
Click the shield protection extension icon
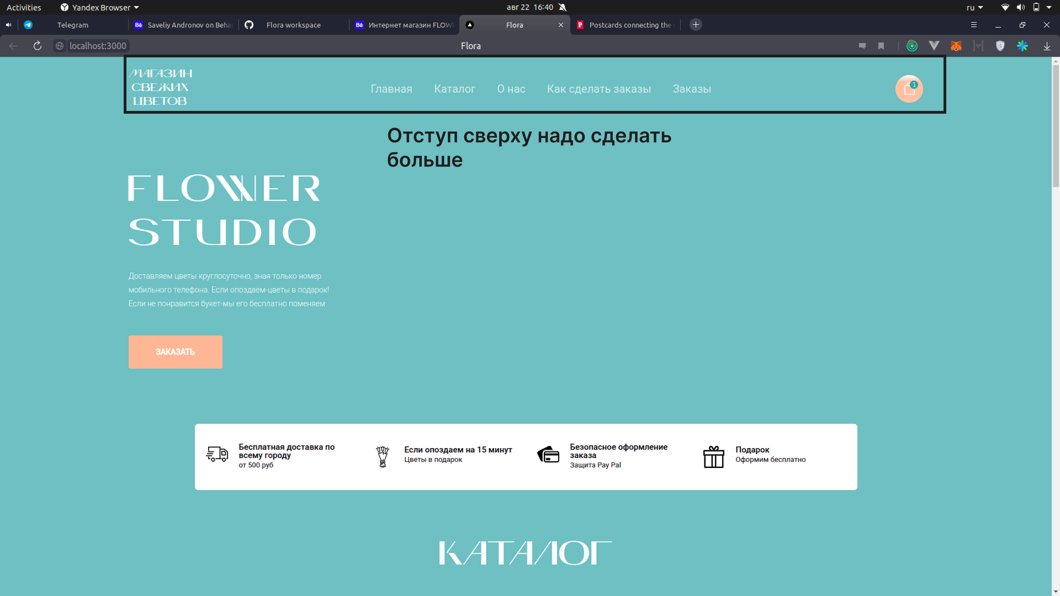[1000, 46]
